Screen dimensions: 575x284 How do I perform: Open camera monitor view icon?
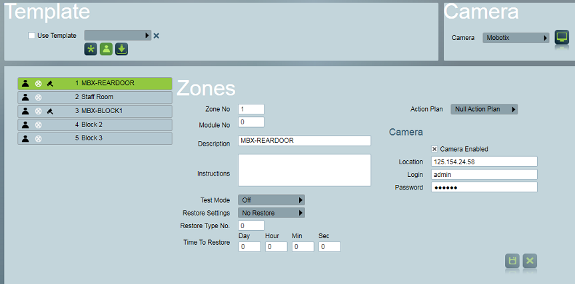pyautogui.click(x=562, y=38)
